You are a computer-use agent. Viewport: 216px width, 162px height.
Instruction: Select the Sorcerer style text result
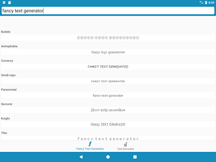coord(108,110)
